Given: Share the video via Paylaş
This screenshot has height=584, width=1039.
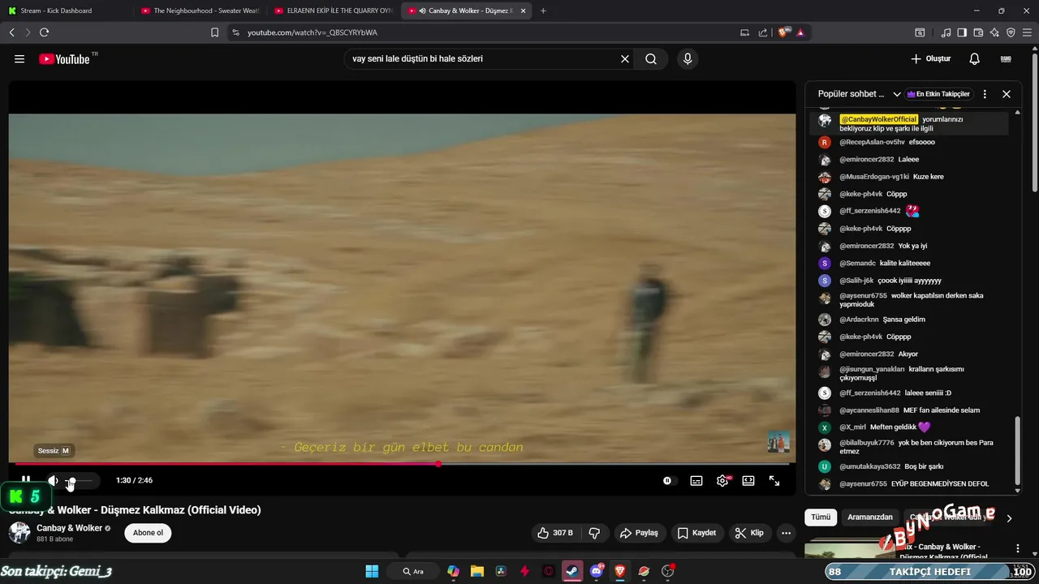Looking at the screenshot, I should click(x=639, y=533).
